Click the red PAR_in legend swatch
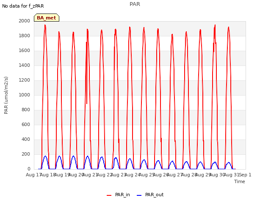271x203 pixels. pos(109,195)
